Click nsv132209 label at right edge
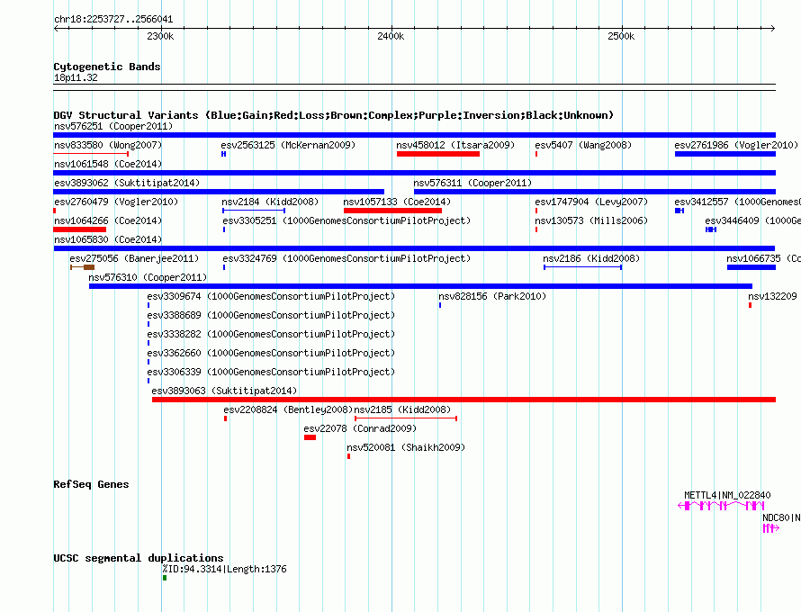This screenshot has height=612, width=801. [x=772, y=296]
